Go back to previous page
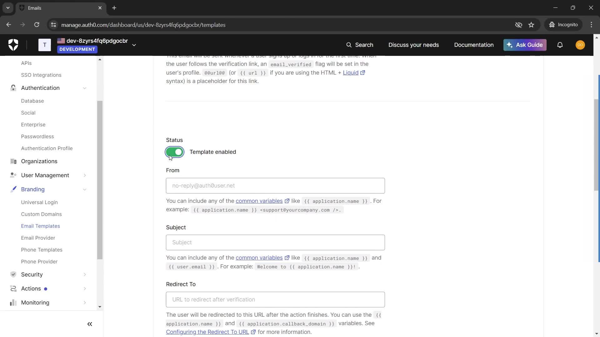 tap(9, 25)
